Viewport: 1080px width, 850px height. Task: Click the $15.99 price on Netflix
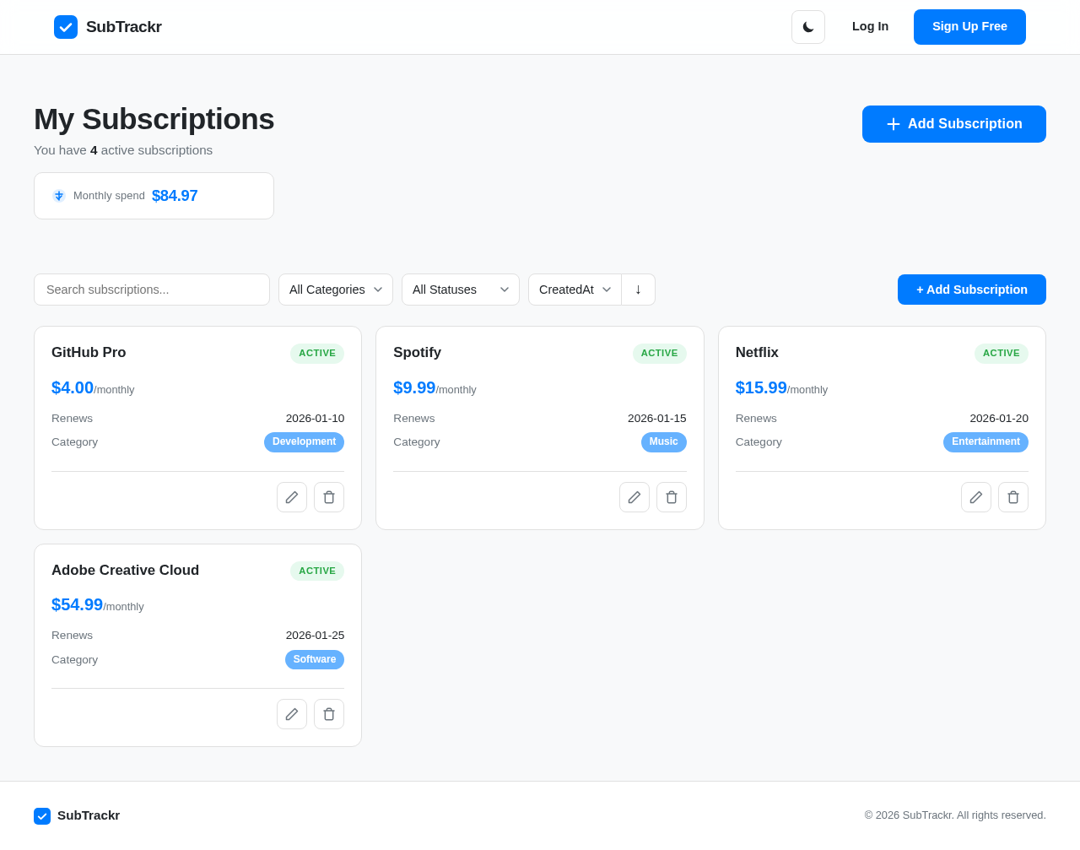click(x=761, y=387)
